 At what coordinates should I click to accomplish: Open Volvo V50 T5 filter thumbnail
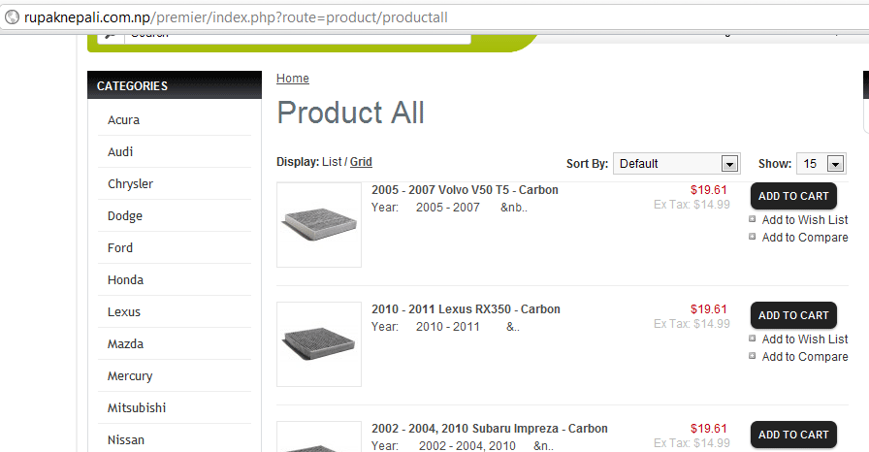[x=319, y=225]
